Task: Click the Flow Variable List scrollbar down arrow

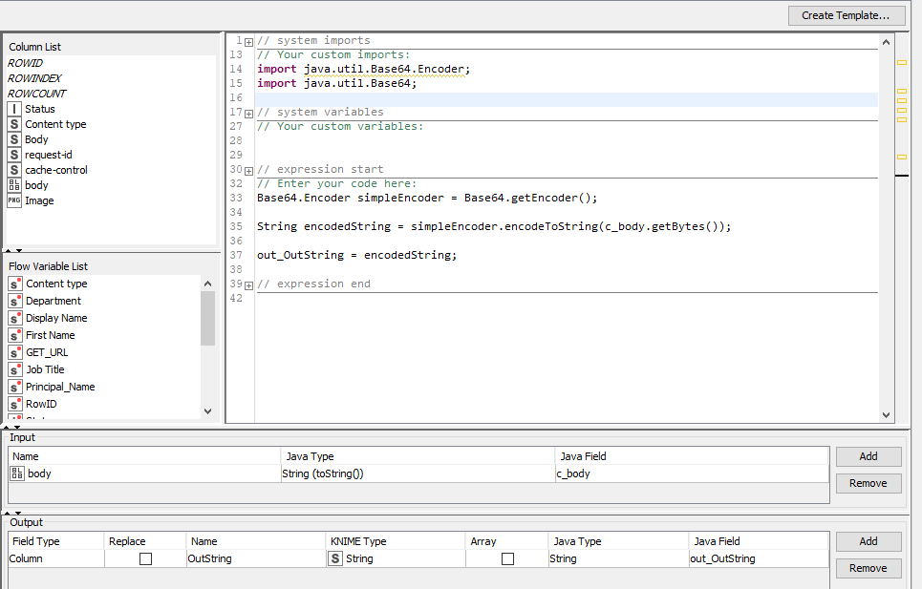Action: coord(207,411)
